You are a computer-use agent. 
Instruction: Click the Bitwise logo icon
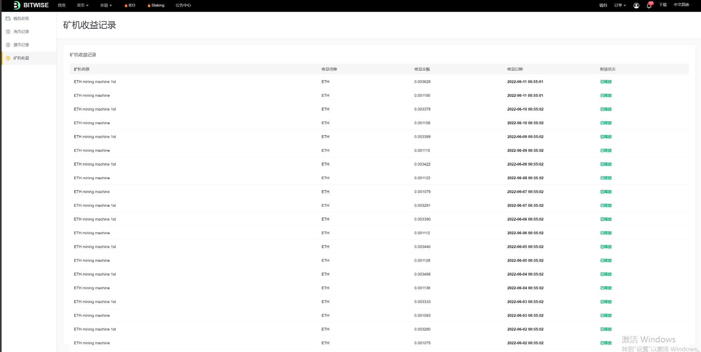pos(16,5)
